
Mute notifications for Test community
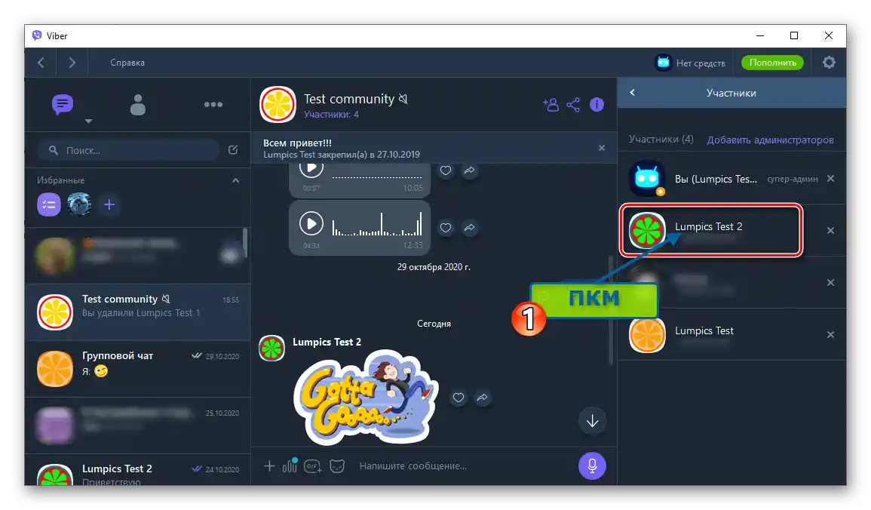pos(403,98)
